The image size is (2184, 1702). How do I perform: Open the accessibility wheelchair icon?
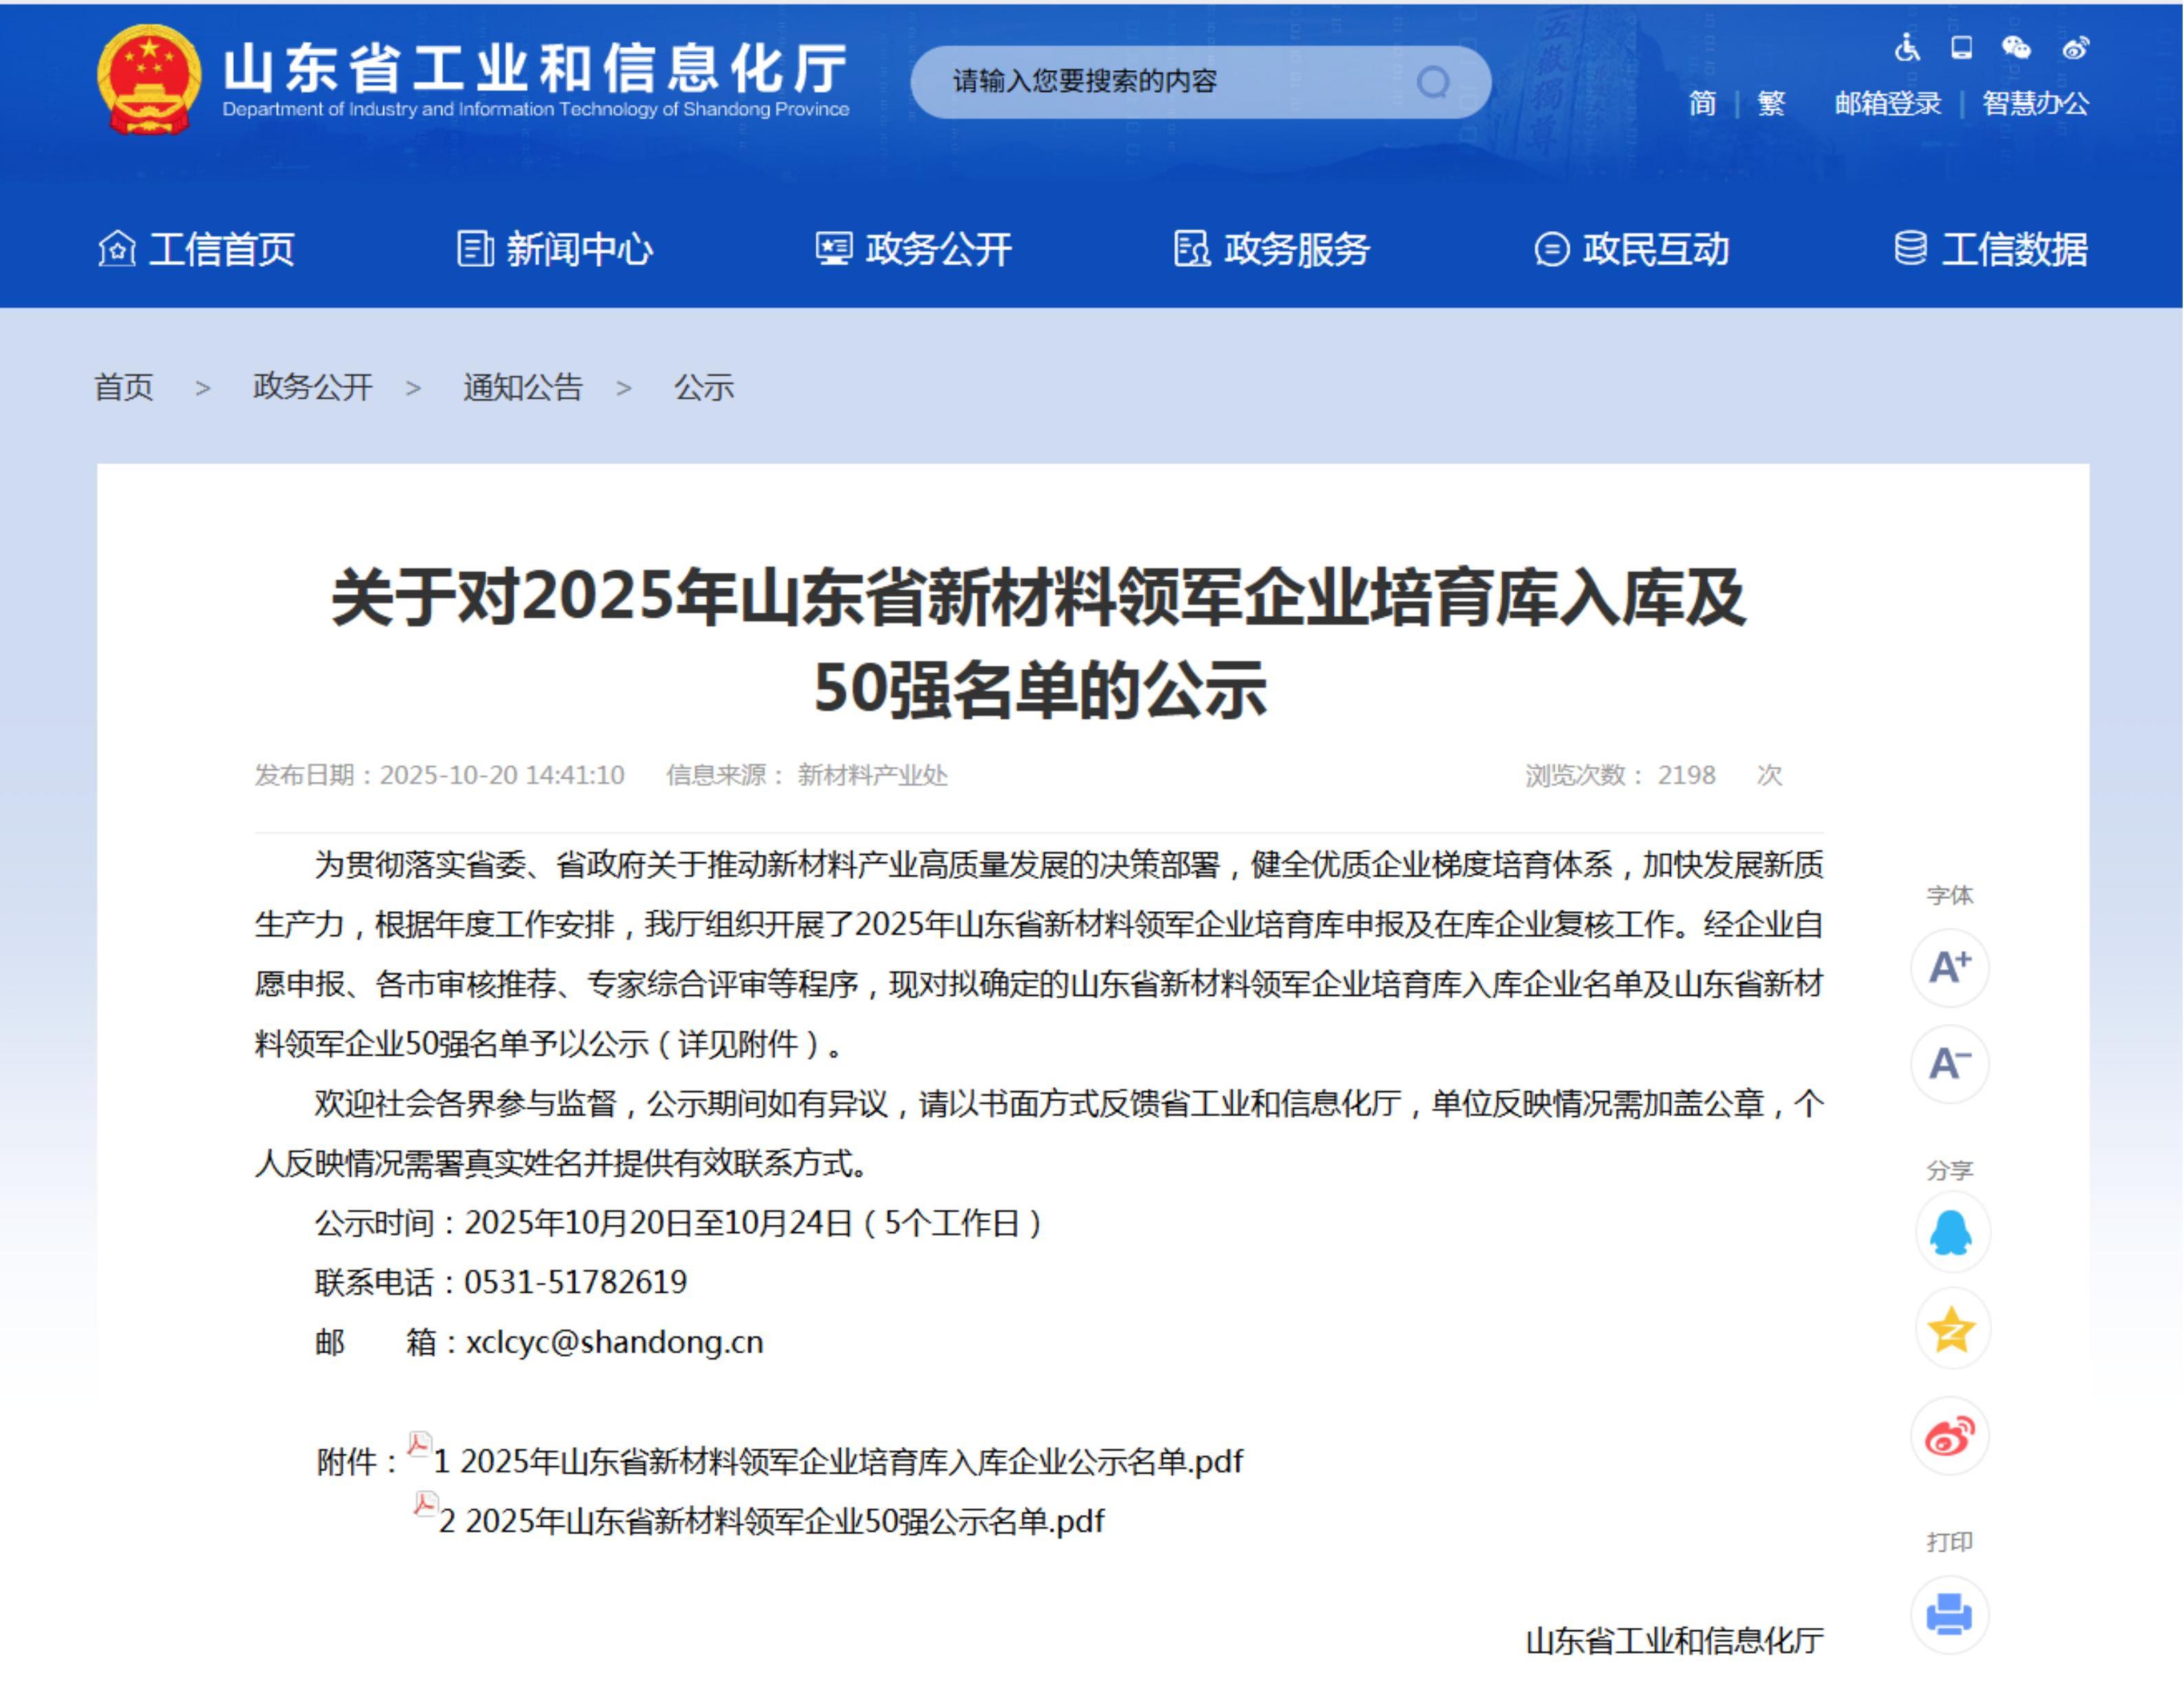(x=1907, y=47)
